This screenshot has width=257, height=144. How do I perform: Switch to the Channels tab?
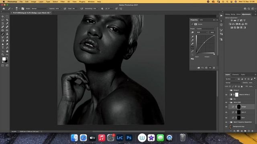pyautogui.click(x=236, y=75)
